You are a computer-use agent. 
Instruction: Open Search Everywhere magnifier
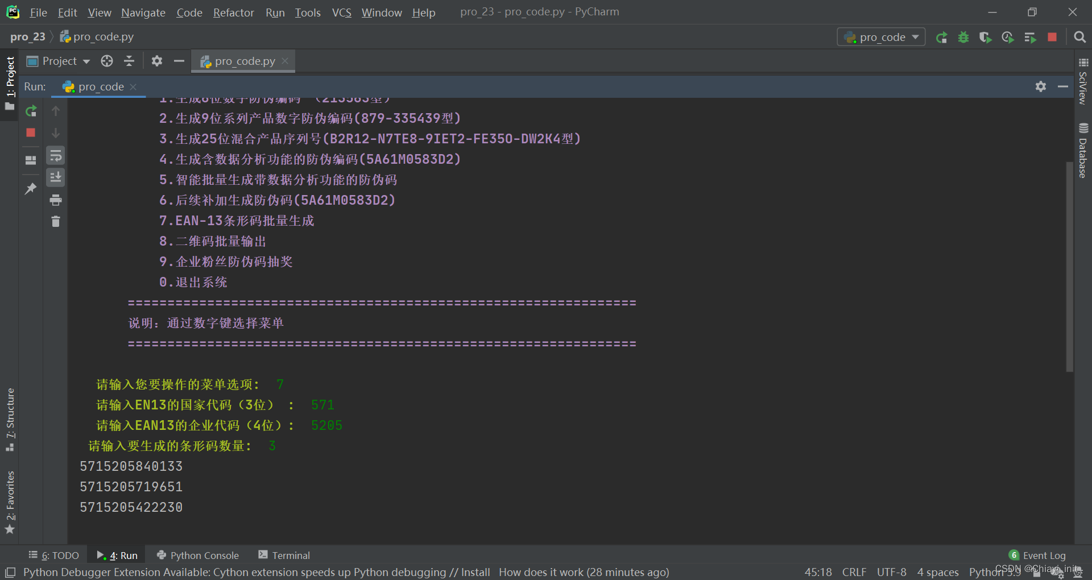(1079, 38)
